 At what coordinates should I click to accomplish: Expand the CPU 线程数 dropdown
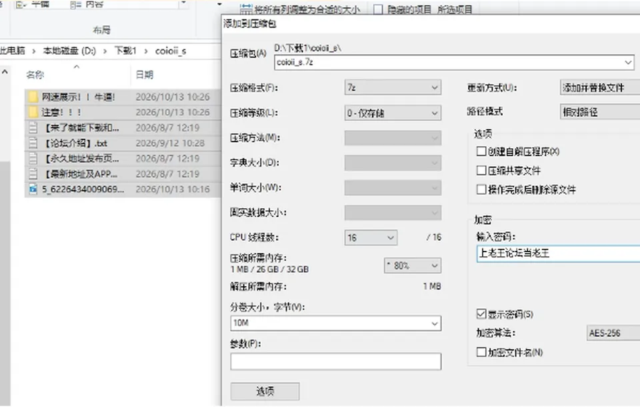click(371, 238)
